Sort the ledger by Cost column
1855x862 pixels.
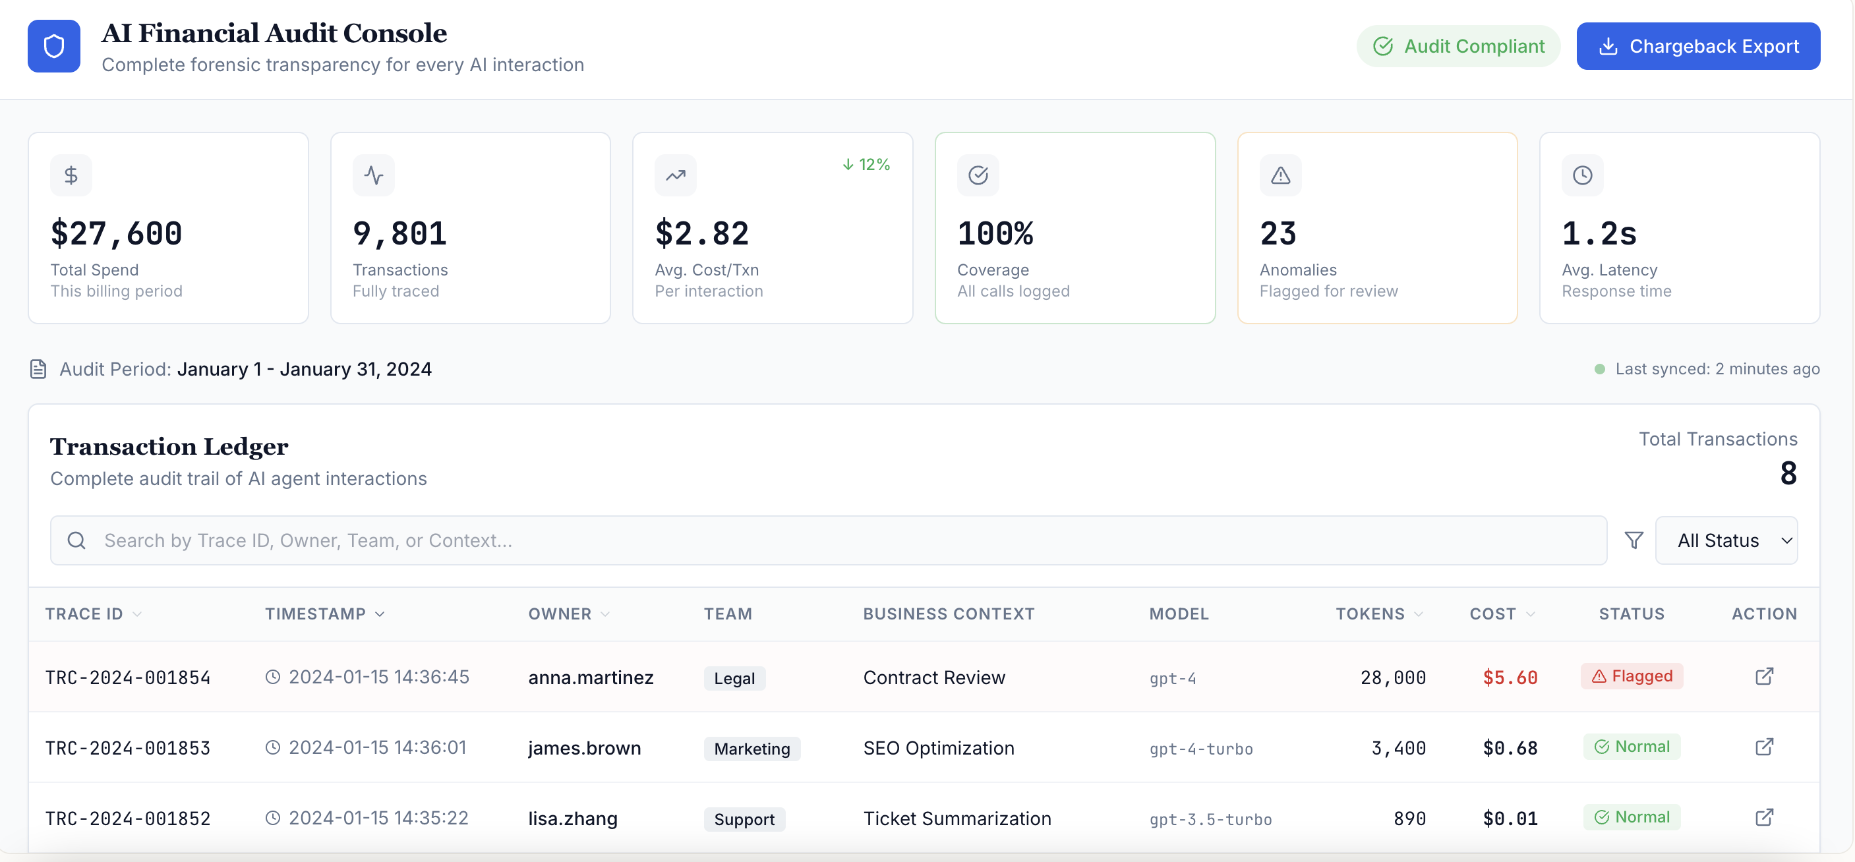point(1502,614)
